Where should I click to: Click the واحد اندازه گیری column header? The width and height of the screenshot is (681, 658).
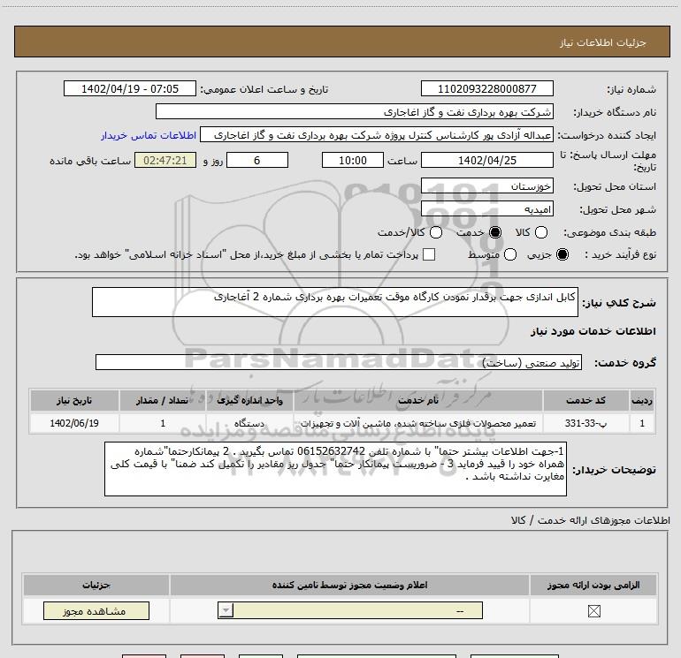point(249,400)
